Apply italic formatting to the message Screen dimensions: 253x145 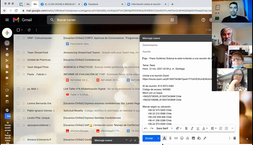coord(192,128)
